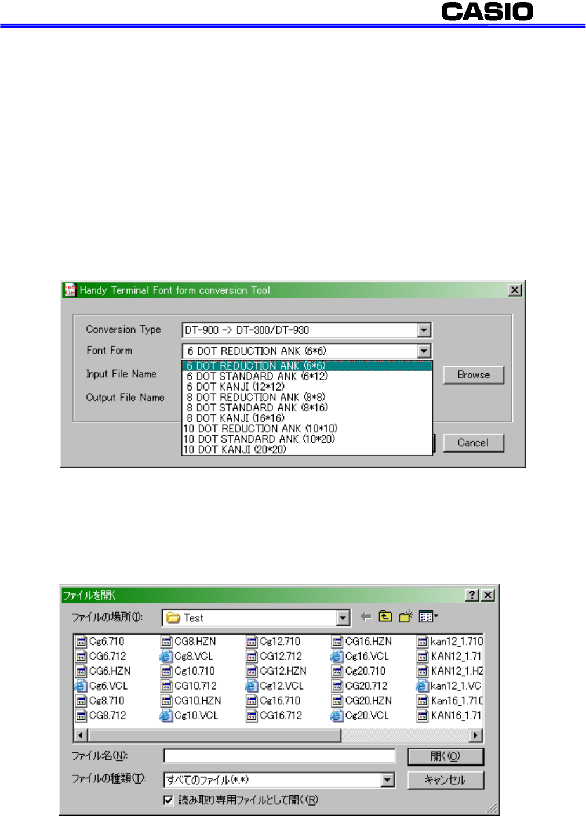
Task: Select the Cg12.710 file icon
Action: tap(252, 642)
